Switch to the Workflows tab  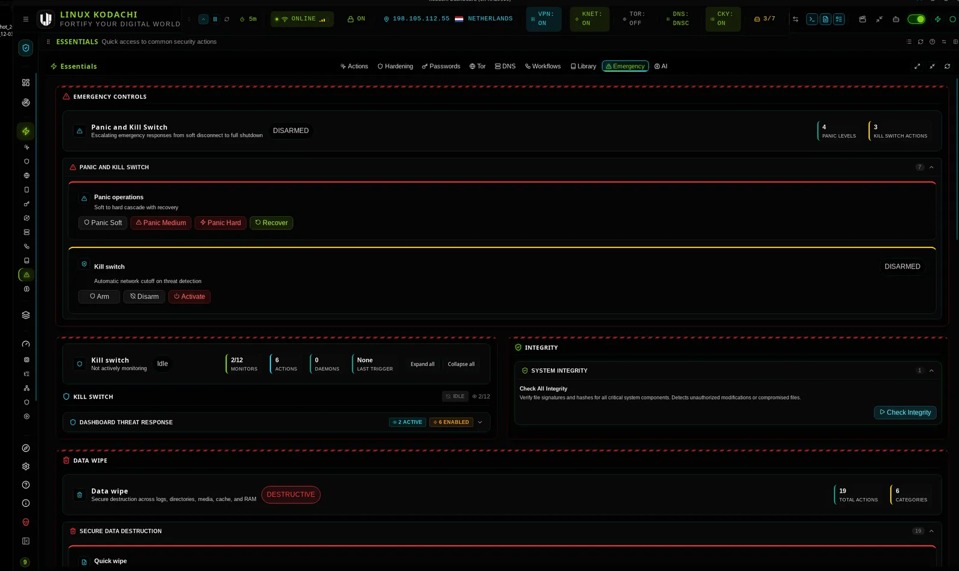pos(543,67)
